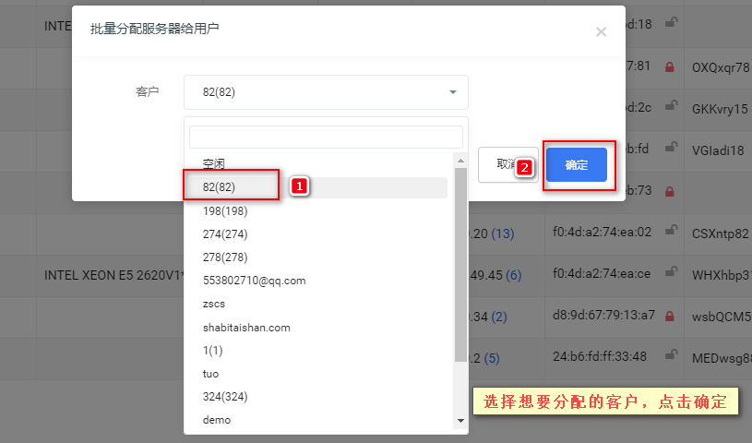The image size is (752, 443).
Task: Click unlocked padlock icon for 24:b6:fd:ff:33:48
Action: 672,354
